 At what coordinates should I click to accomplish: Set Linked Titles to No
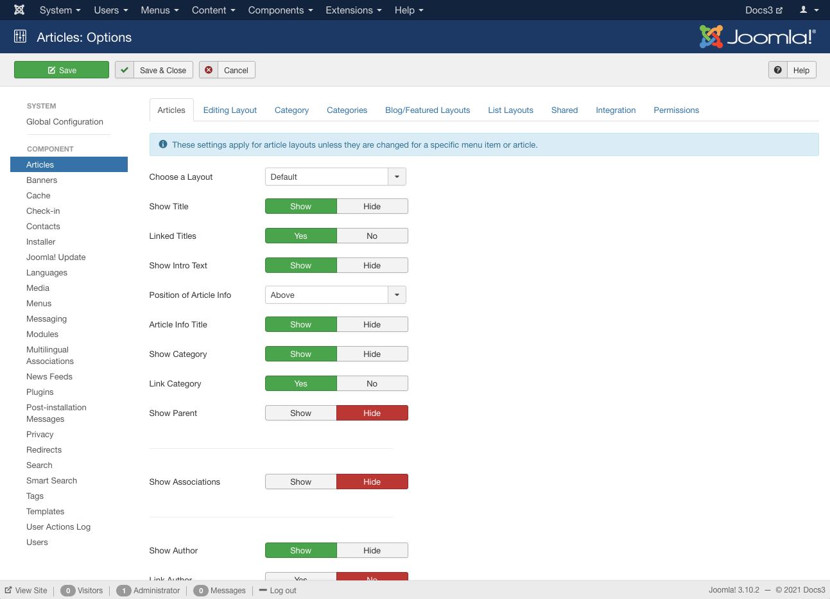pos(372,236)
